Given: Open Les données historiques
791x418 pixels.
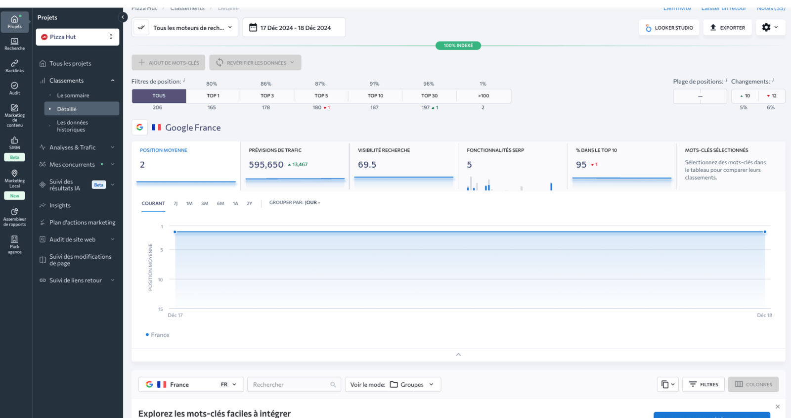Looking at the screenshot, I should coord(72,126).
